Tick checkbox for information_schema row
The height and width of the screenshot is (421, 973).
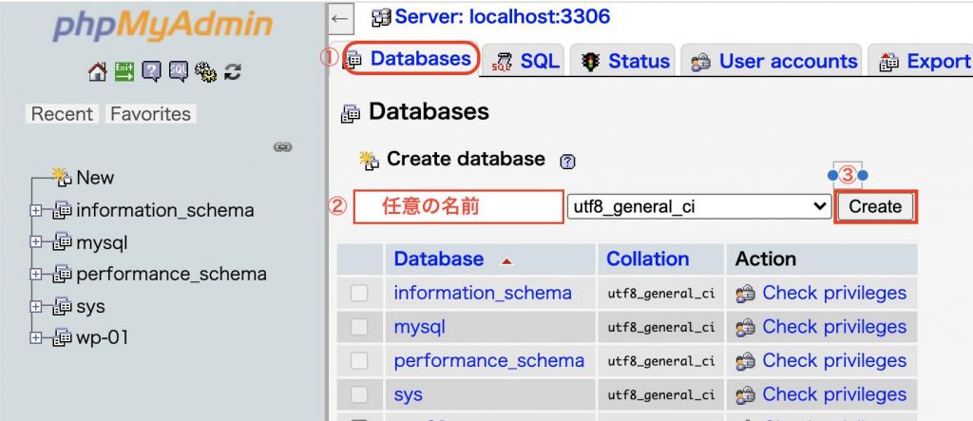coord(359,293)
